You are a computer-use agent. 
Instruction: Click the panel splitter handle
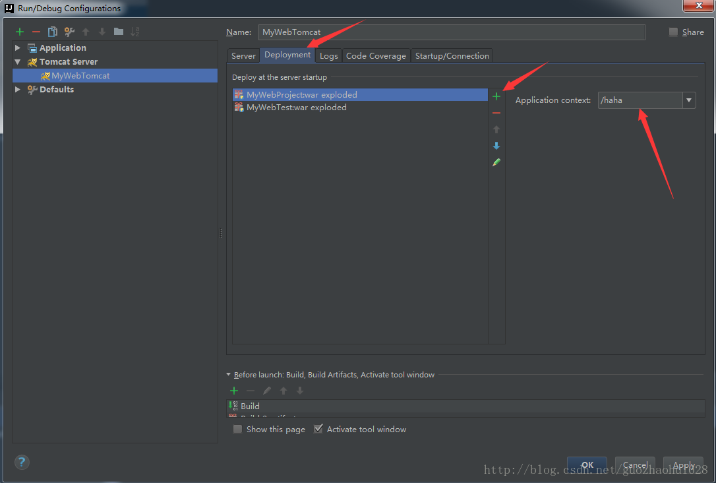click(221, 234)
